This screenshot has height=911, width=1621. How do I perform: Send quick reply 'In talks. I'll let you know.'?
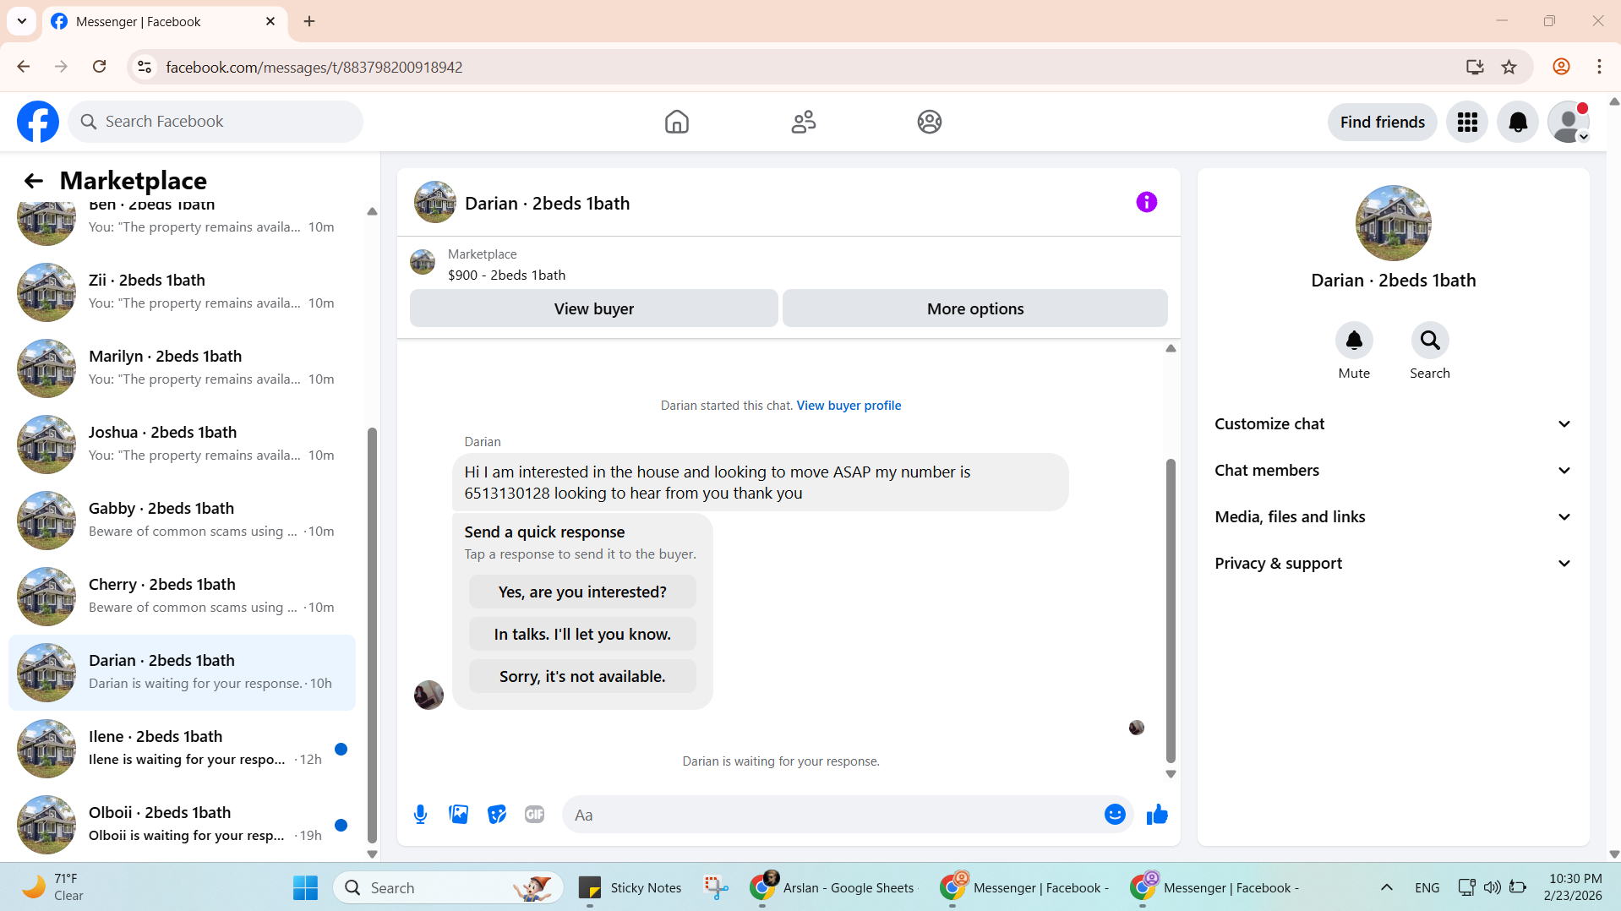click(x=582, y=635)
